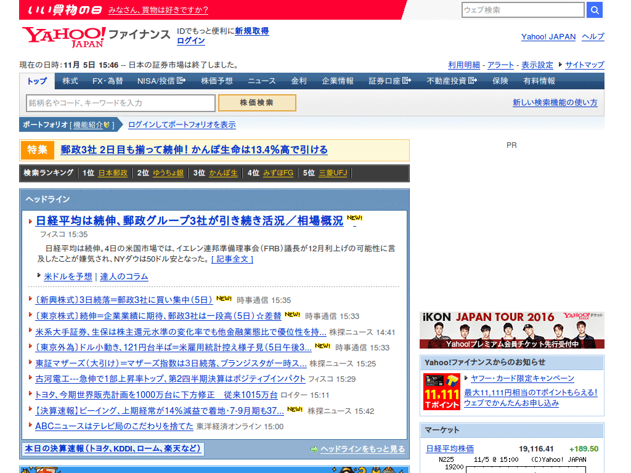The width and height of the screenshot is (631, 473).
Task: Click ranking item 日本郵政
Action: (x=113, y=173)
